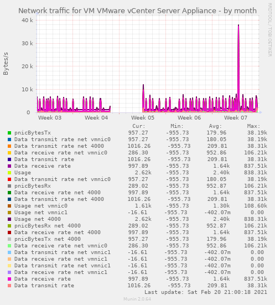Select the Usage net vmnic1 legend label
275x305 pixels.
[41, 213]
